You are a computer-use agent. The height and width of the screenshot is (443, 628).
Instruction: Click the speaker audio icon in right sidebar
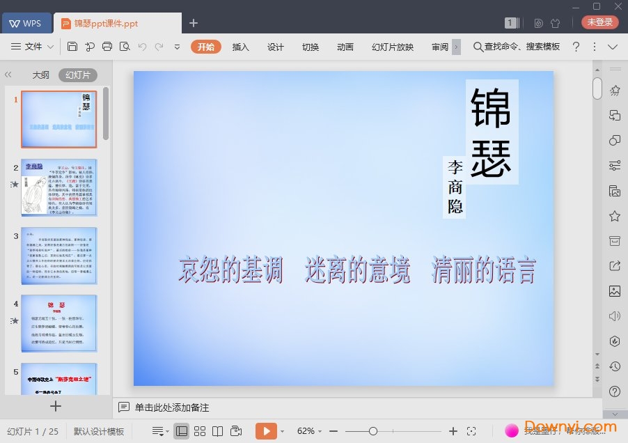coord(614,317)
